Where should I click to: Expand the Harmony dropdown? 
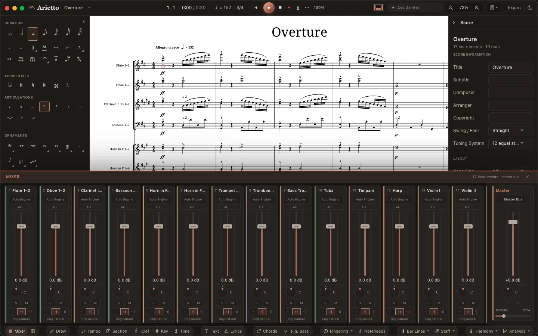(x=483, y=331)
